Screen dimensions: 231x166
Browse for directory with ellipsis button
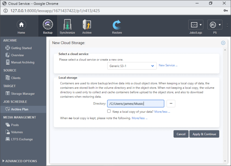[171, 103]
